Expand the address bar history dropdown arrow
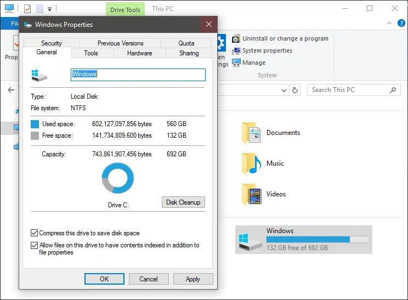The height and width of the screenshot is (300, 408). click(284, 90)
